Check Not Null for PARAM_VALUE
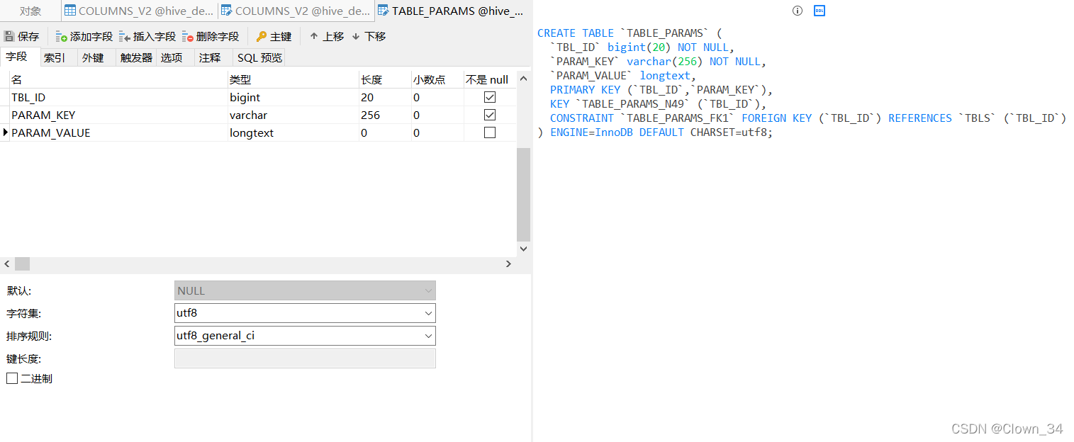1074x442 pixels. click(489, 132)
